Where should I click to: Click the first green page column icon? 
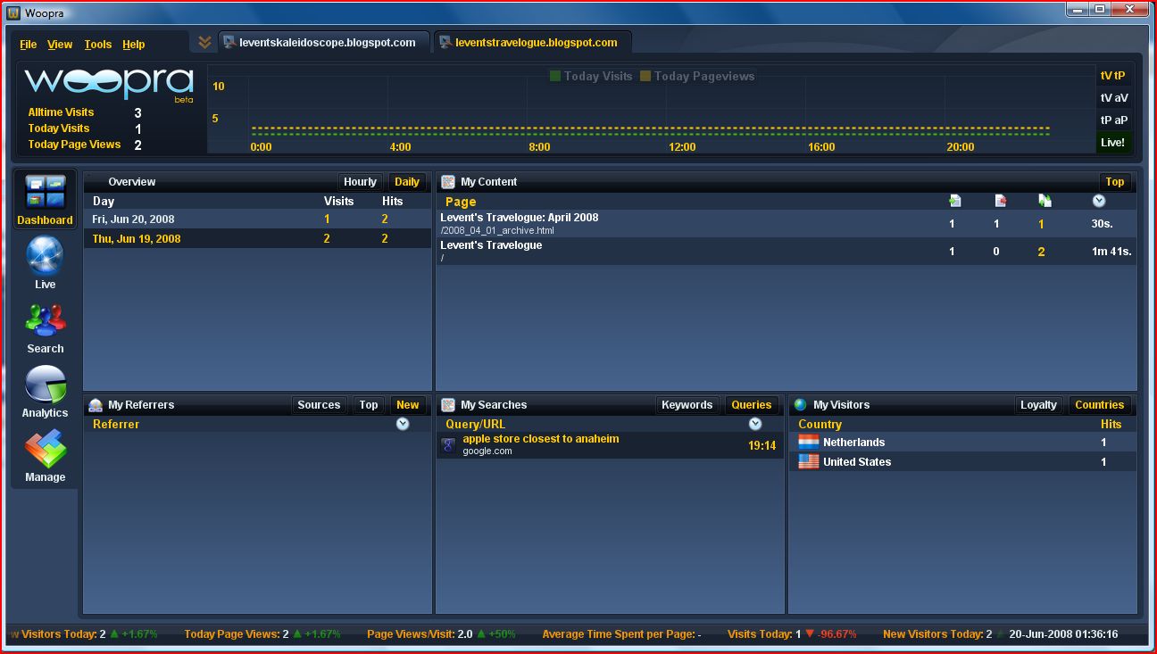point(954,201)
